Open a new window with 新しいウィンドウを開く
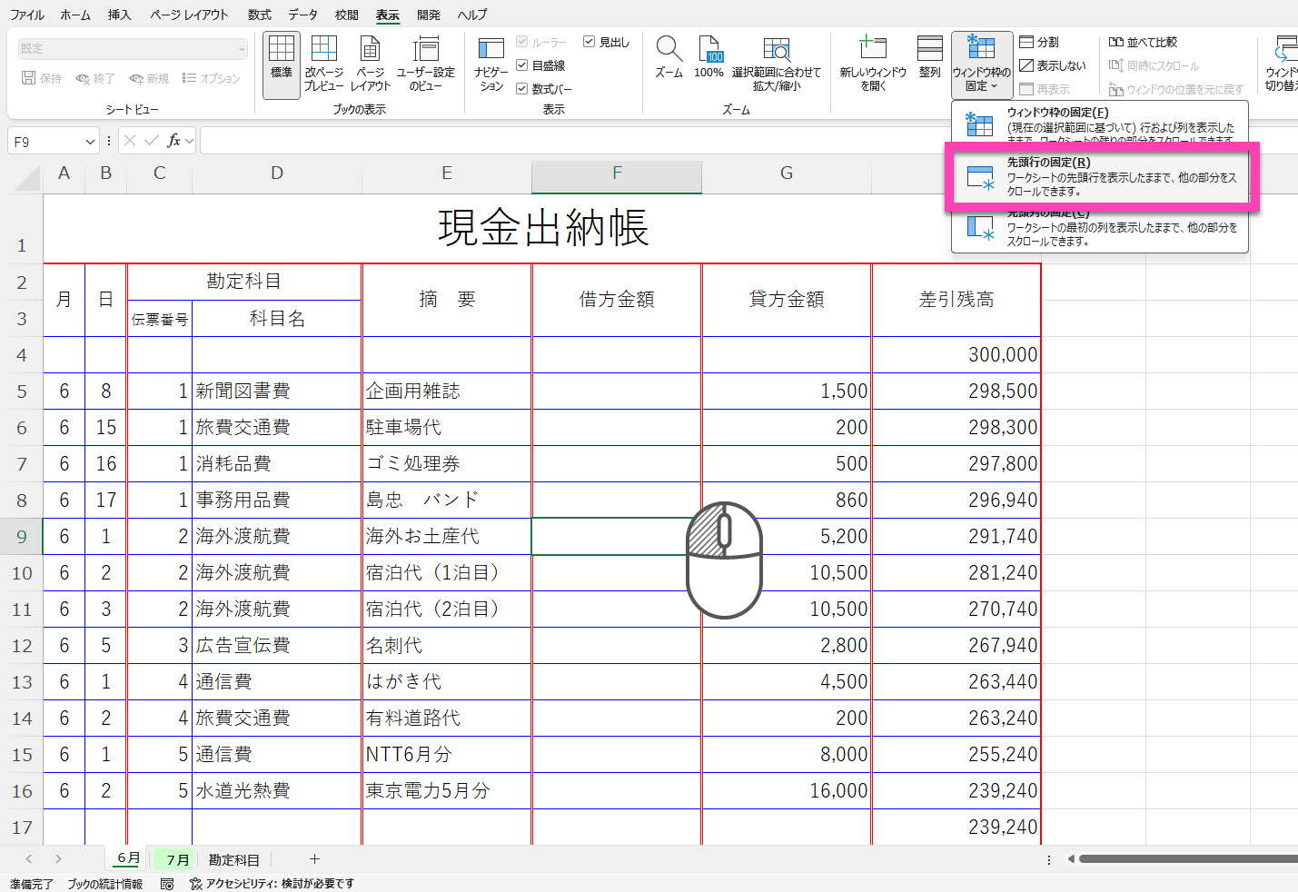The height and width of the screenshot is (892, 1298). click(872, 64)
